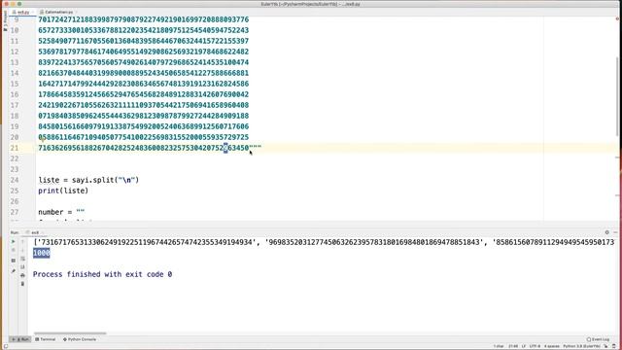
Task: Click the pin tab icon in Run panel
Action: pyautogui.click(x=13, y=271)
